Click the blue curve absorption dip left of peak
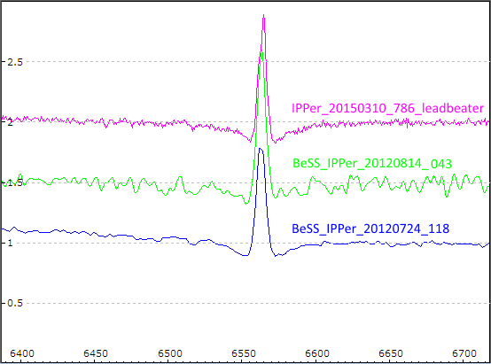 tap(245, 255)
